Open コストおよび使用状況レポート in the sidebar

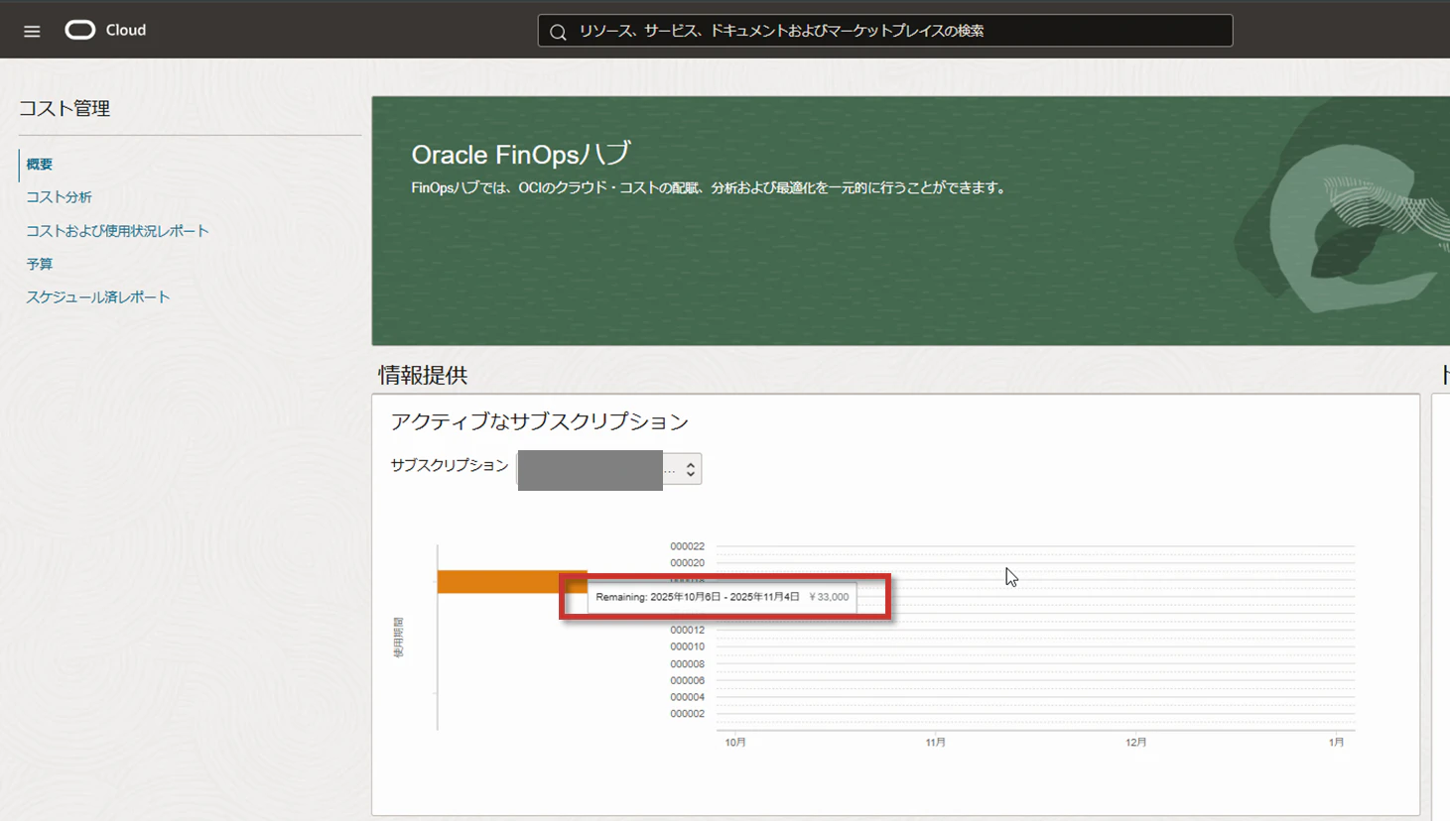pyautogui.click(x=117, y=231)
